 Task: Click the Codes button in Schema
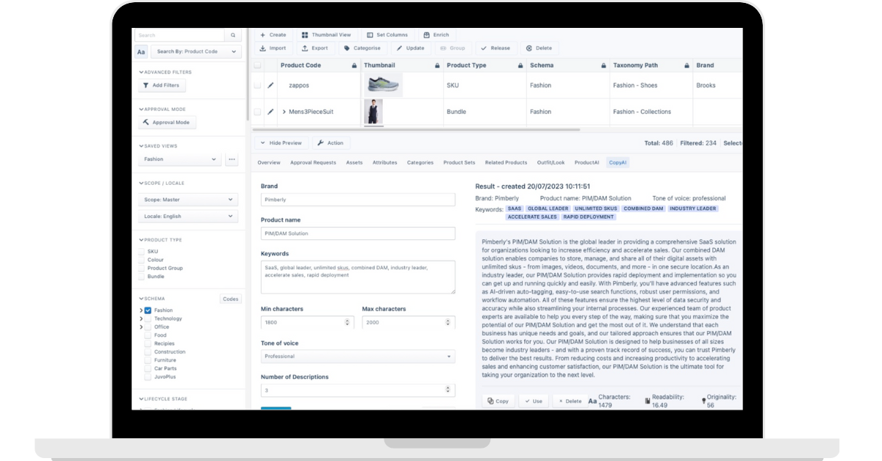pyautogui.click(x=231, y=299)
